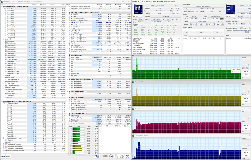
Task: Click Auto Fit in the 1,995.1 MHz clock graph
Action: (x=246, y=72)
